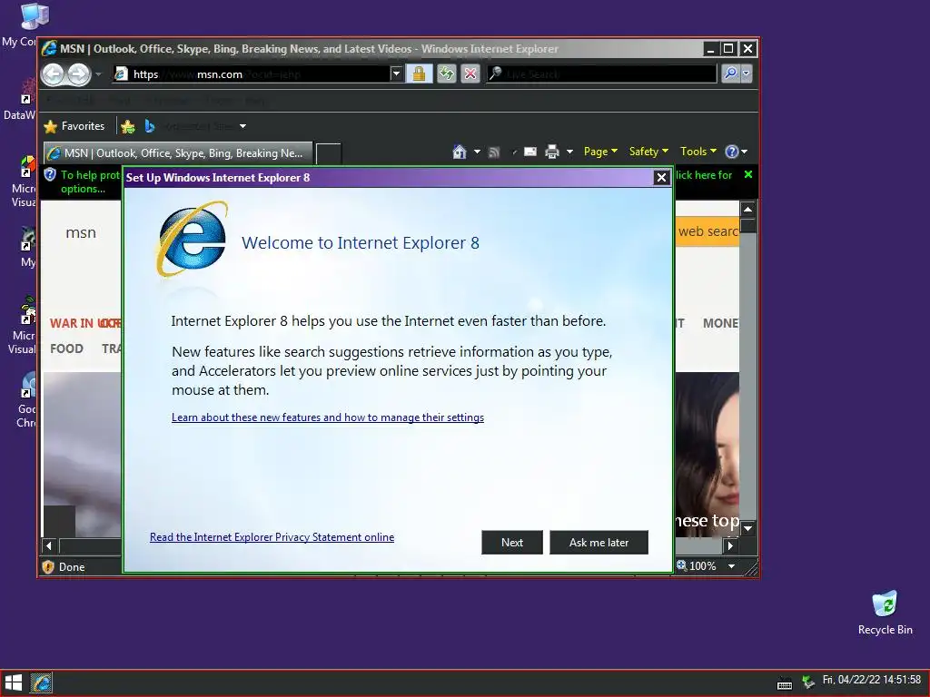This screenshot has height=697, width=930.
Task: Click Add to Favorites Bar icon
Action: [x=127, y=126]
